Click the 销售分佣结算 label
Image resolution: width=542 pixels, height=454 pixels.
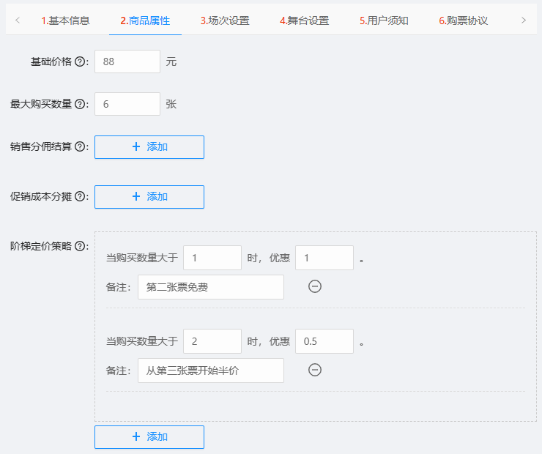(41, 147)
